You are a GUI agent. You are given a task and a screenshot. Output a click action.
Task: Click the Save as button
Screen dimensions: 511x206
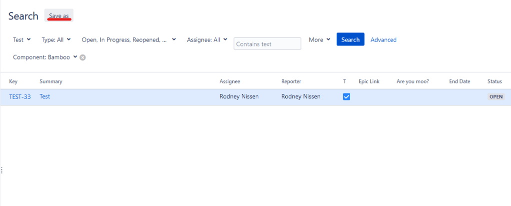pos(59,16)
